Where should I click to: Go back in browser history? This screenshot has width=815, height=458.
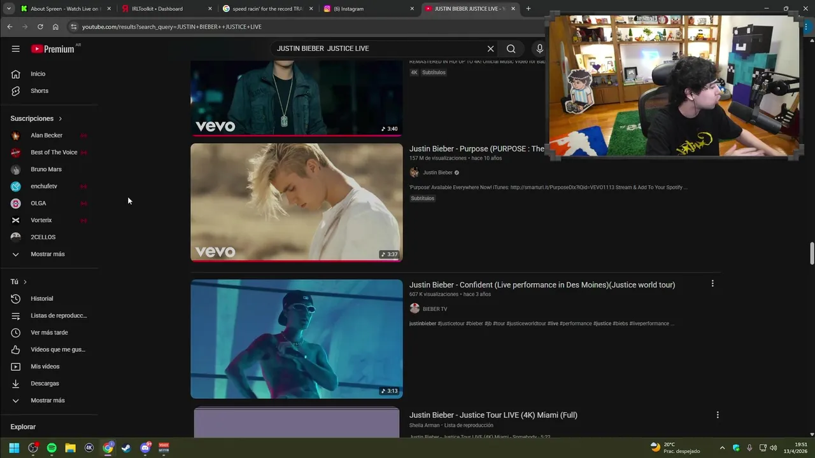pos(10,27)
